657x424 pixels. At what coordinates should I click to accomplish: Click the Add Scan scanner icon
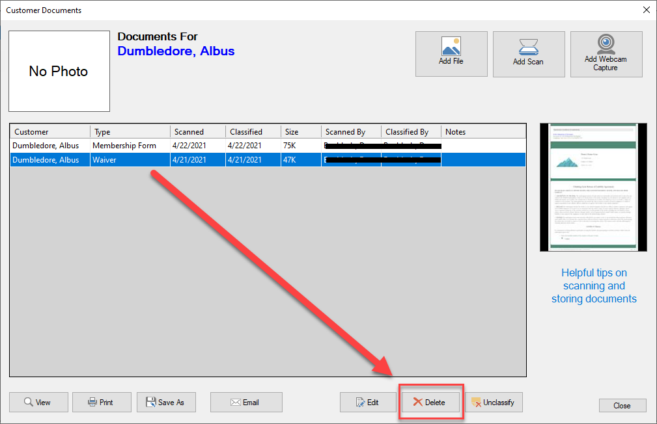[x=527, y=47]
